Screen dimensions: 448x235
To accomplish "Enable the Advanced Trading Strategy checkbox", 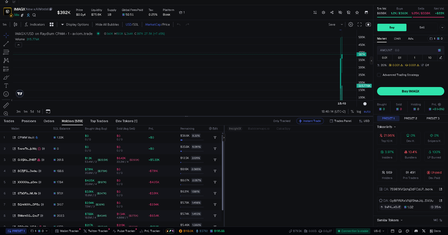I will [x=379, y=75].
